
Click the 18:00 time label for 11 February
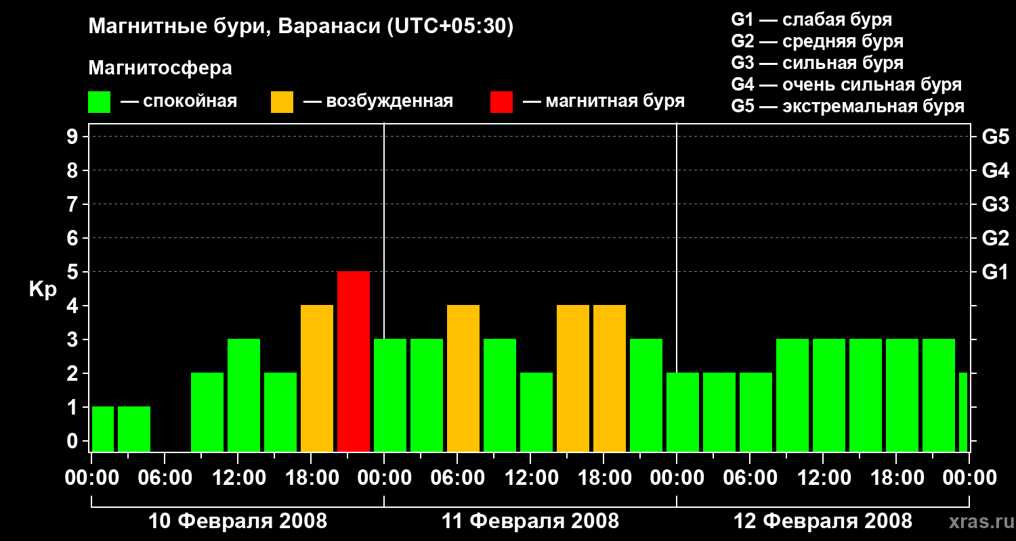coord(604,478)
